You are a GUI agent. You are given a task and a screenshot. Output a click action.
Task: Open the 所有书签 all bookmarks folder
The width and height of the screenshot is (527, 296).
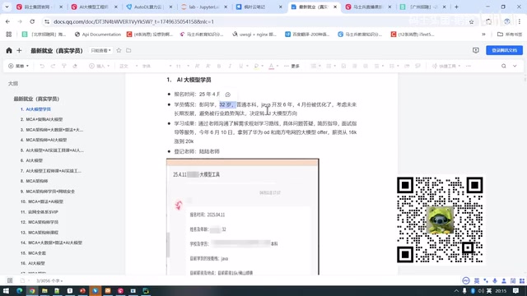click(510, 35)
